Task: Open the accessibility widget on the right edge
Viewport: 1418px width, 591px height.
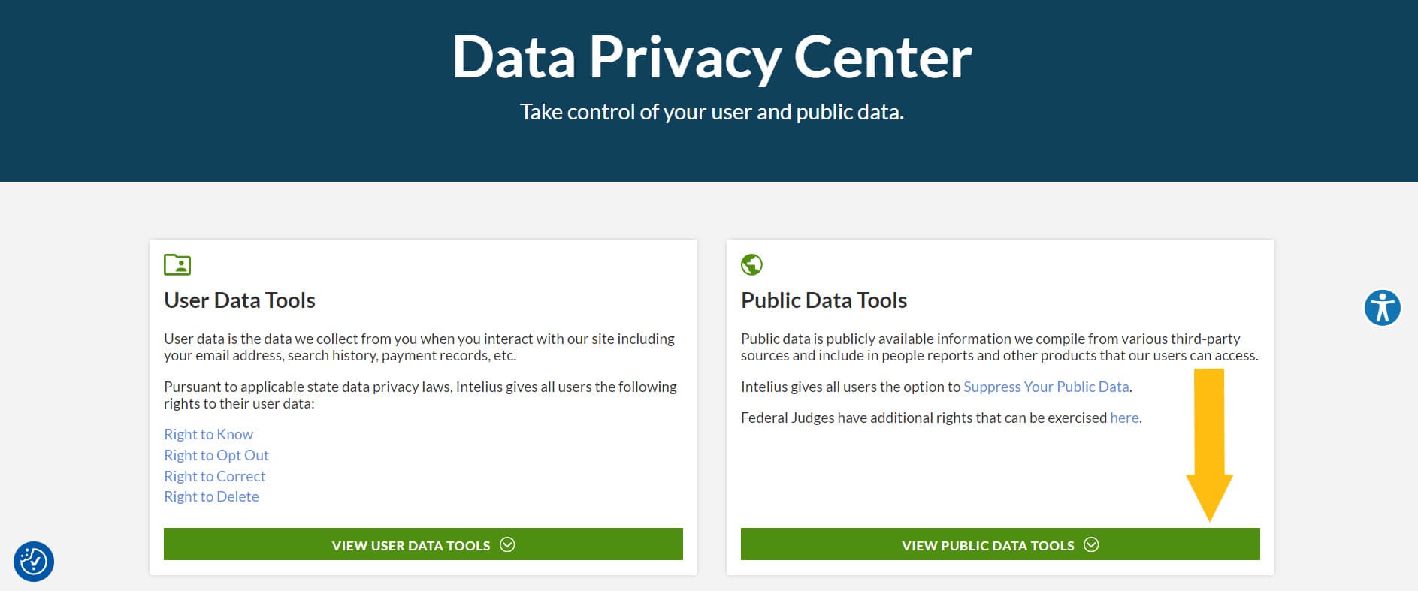Action: point(1383,307)
